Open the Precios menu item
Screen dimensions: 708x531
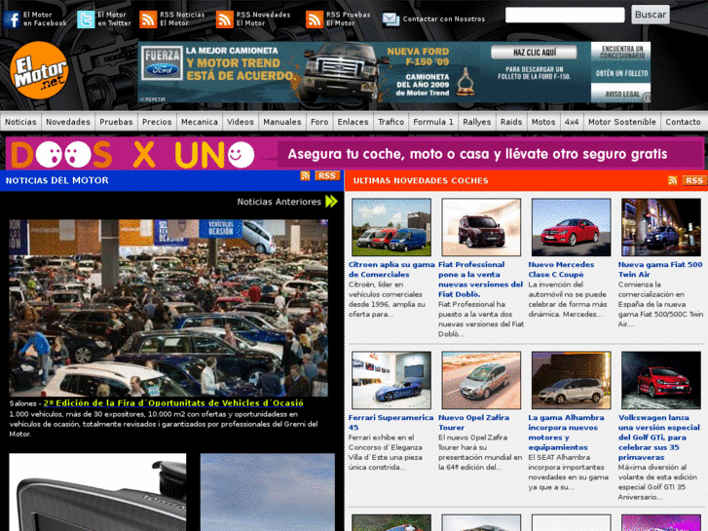(157, 122)
